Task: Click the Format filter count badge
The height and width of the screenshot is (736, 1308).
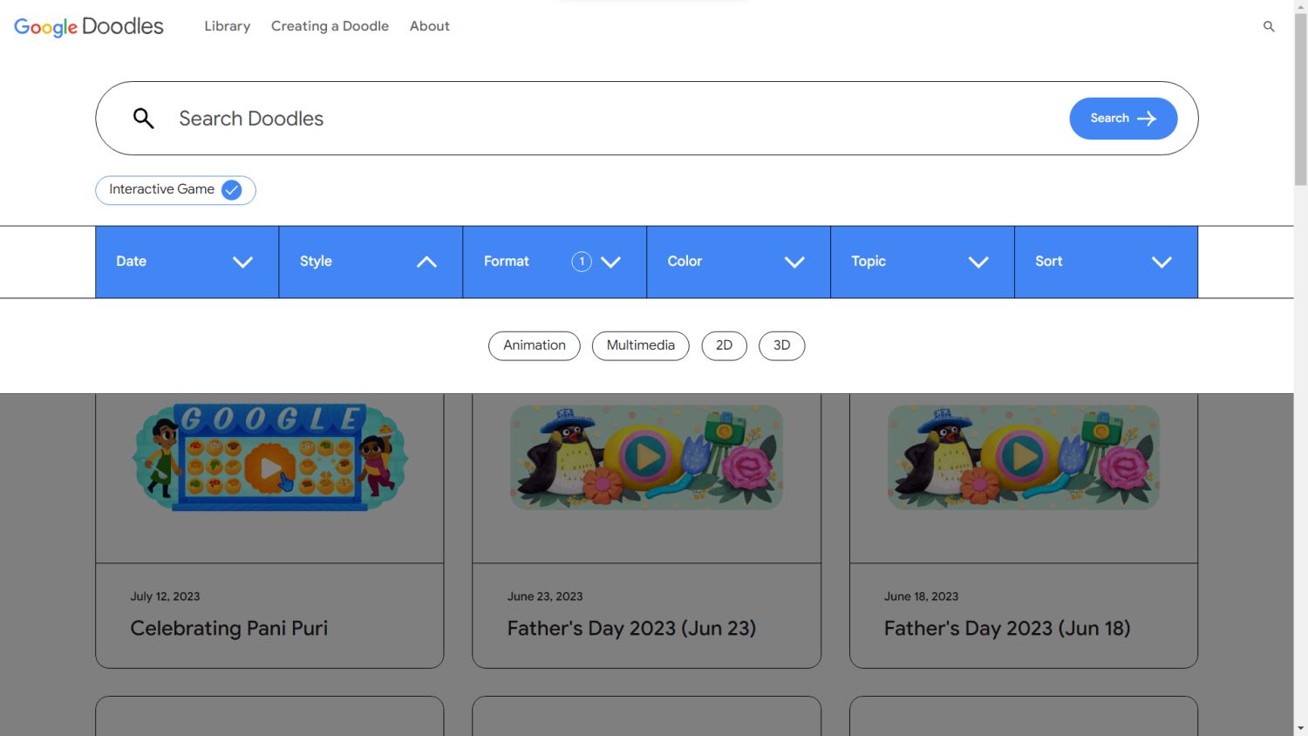Action: (x=582, y=262)
